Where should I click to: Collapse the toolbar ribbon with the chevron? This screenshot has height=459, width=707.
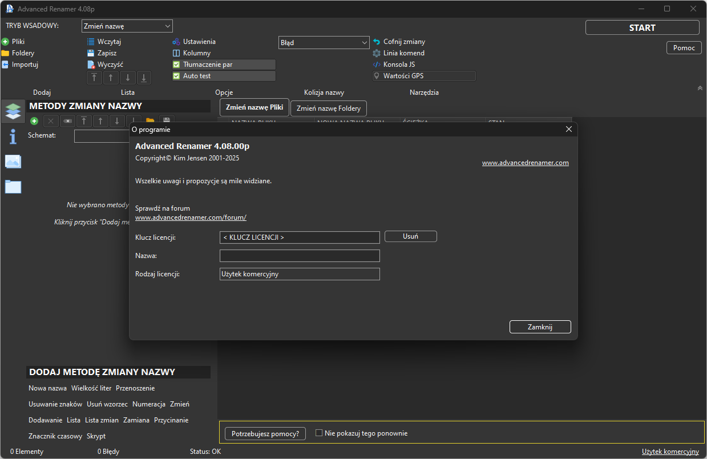[700, 88]
